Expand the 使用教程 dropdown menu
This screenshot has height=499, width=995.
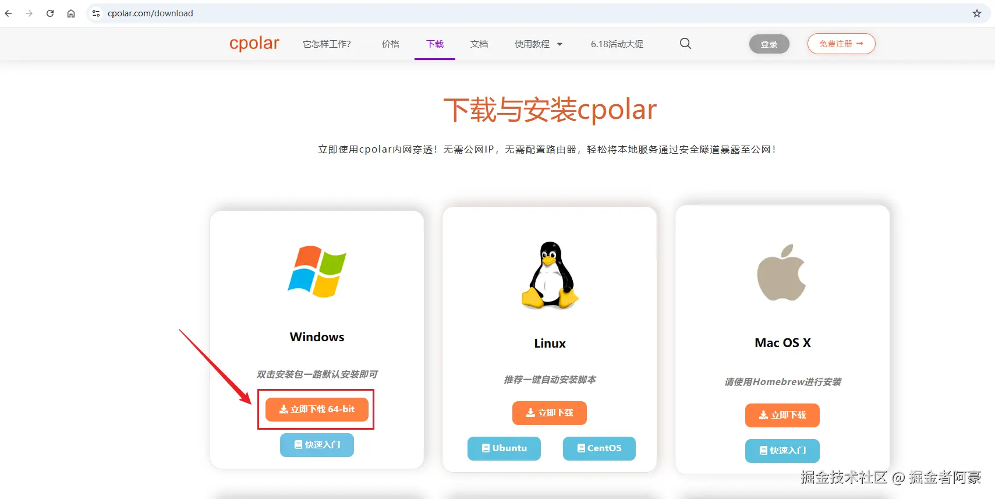[539, 44]
